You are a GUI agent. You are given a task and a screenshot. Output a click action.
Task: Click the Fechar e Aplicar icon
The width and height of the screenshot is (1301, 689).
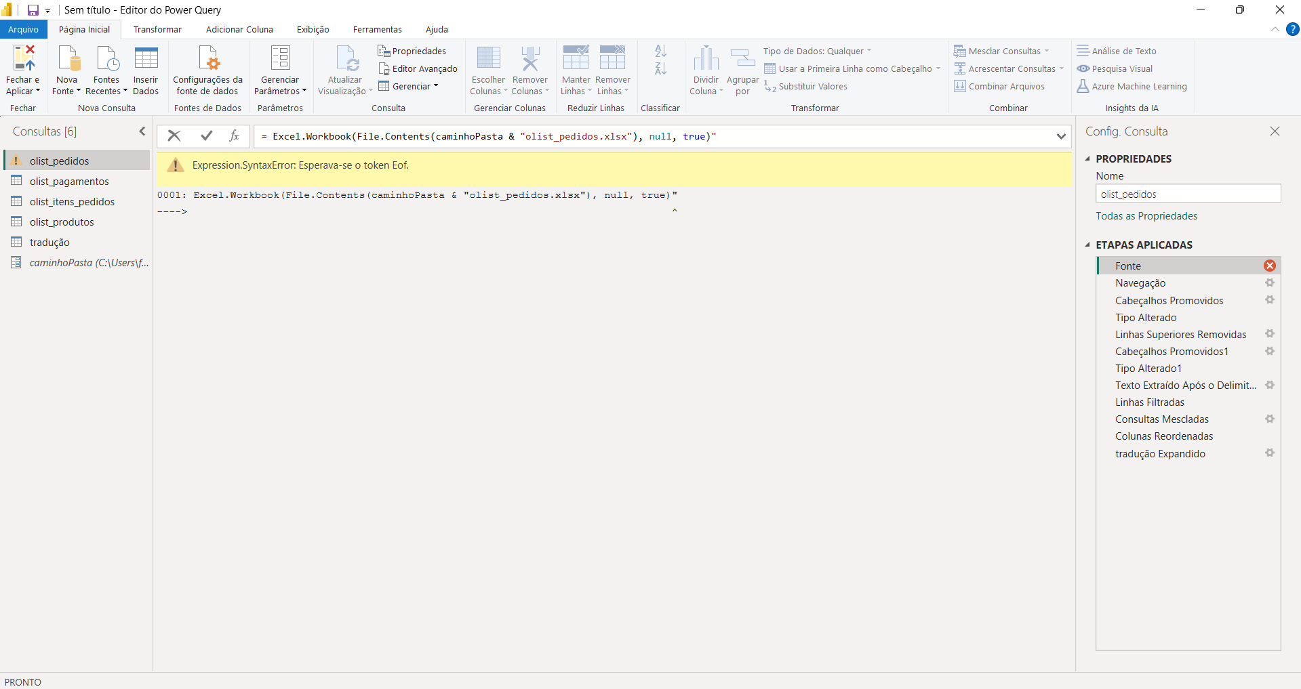pos(23,59)
